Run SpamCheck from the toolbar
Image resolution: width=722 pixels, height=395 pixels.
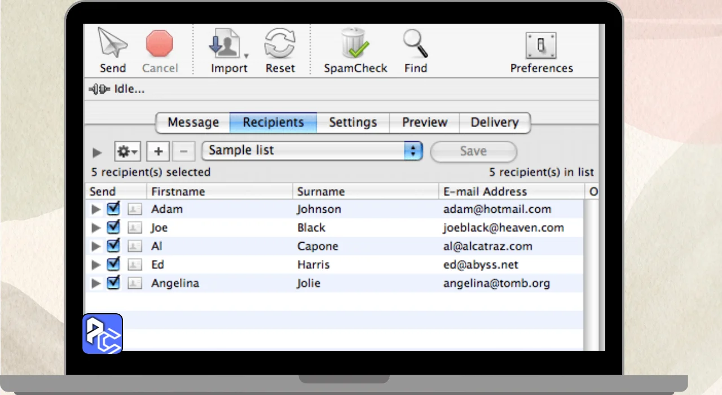pos(355,44)
